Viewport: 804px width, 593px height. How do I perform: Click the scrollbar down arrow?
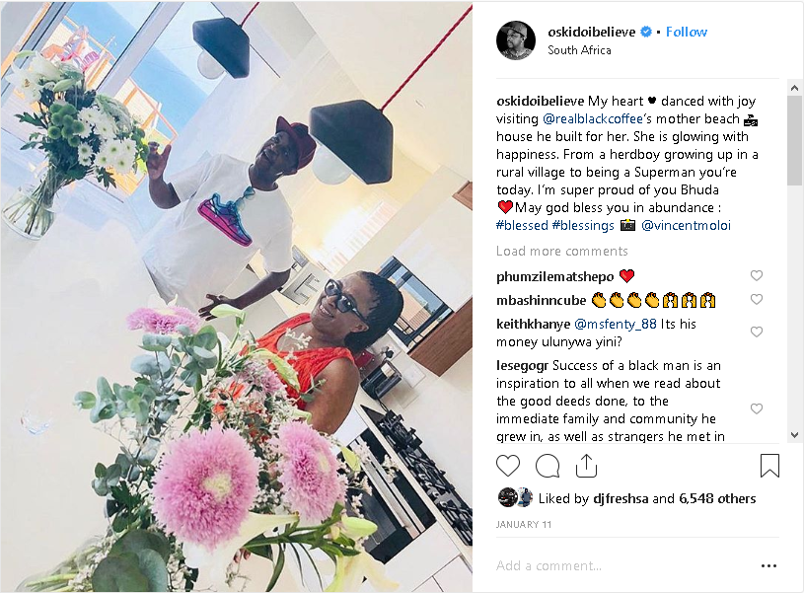(795, 435)
